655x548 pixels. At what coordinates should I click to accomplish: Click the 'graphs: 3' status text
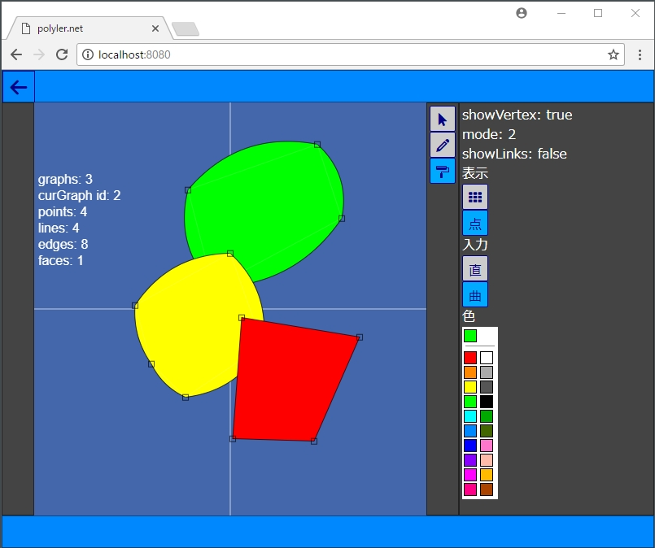[x=65, y=179]
